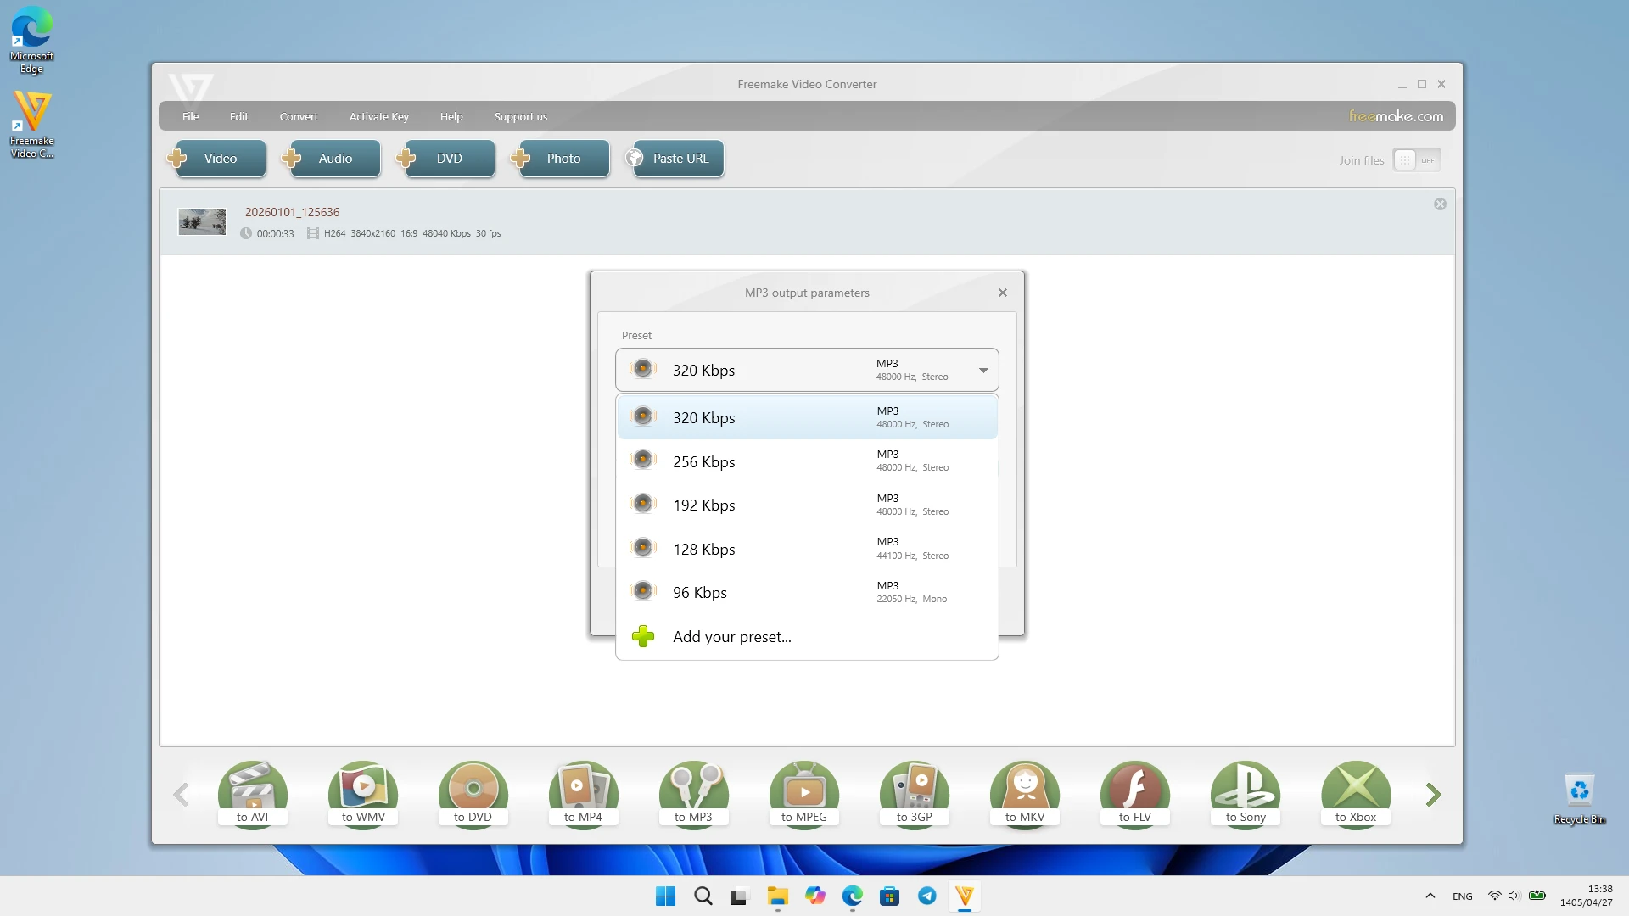Choose the to WMV converter icon
The width and height of the screenshot is (1629, 916).
point(363,794)
